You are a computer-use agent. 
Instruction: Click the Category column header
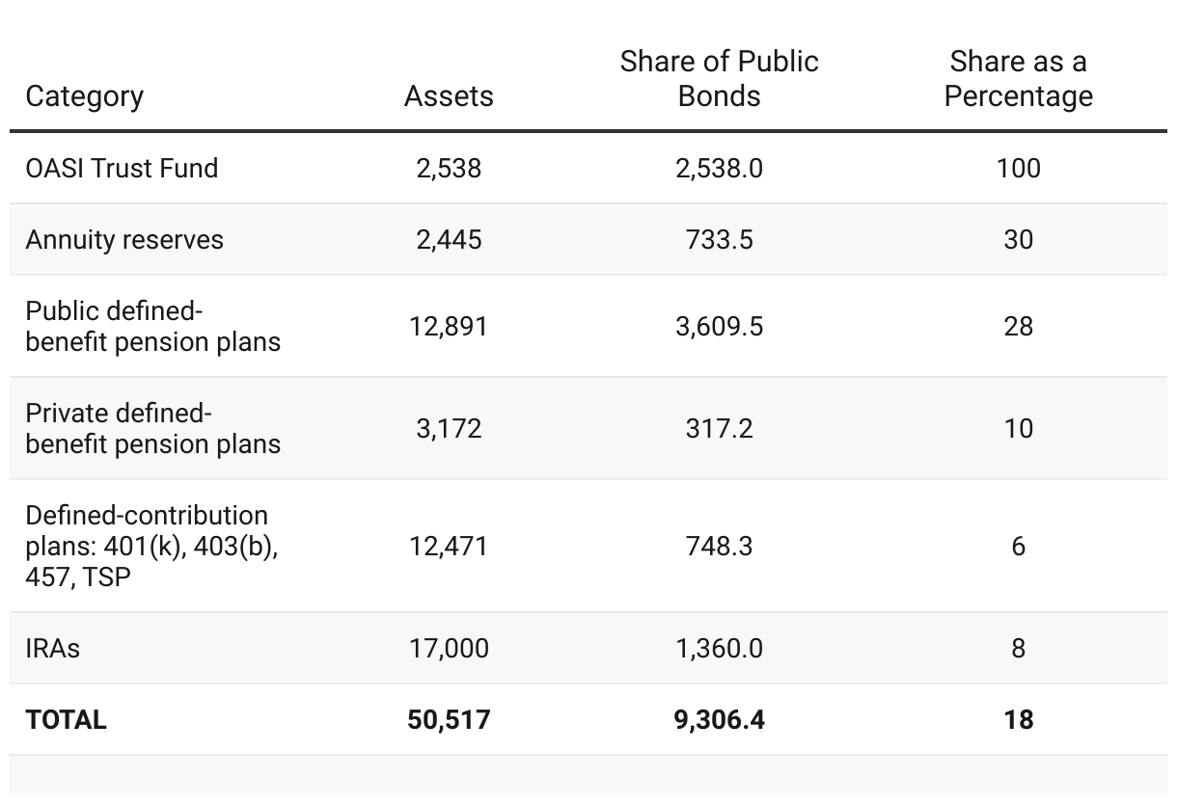[x=84, y=96]
